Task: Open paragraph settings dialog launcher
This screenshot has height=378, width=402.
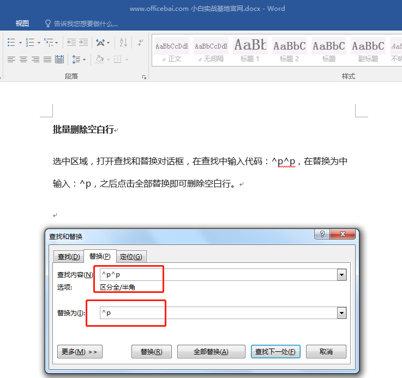Action: pos(144,77)
